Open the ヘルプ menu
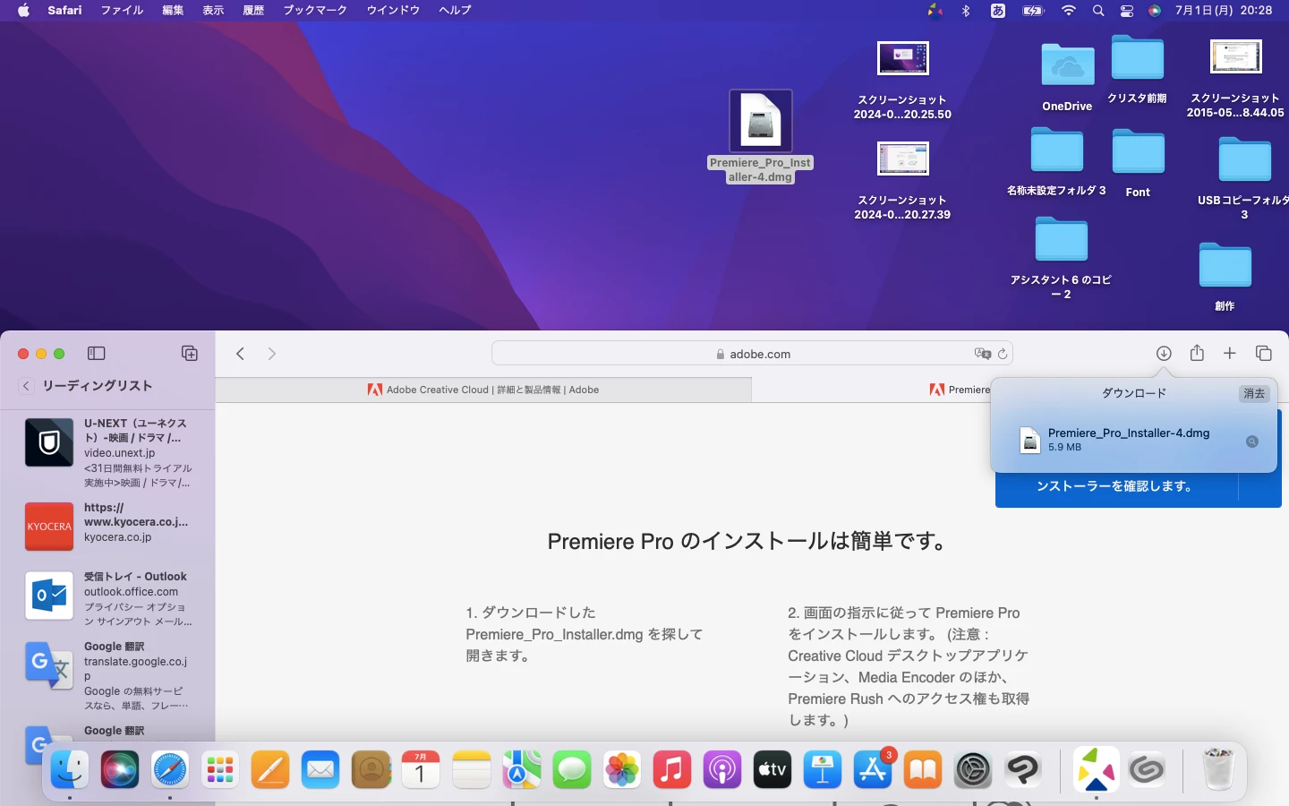 [455, 10]
